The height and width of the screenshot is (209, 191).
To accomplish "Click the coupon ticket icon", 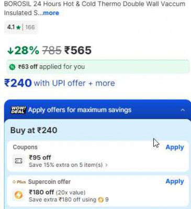I will tap(18, 161).
